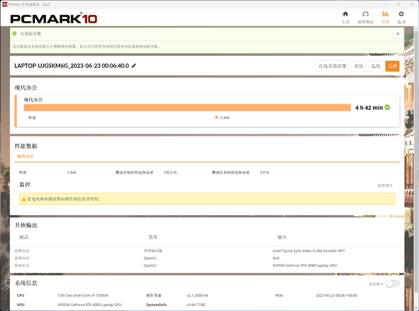Click the green check next to 4 h 42 min
The height and width of the screenshot is (311, 419).
pyautogui.click(x=388, y=107)
